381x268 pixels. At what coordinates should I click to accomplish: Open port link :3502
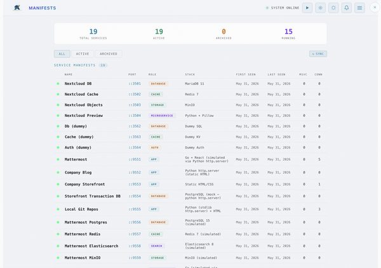[x=135, y=94]
